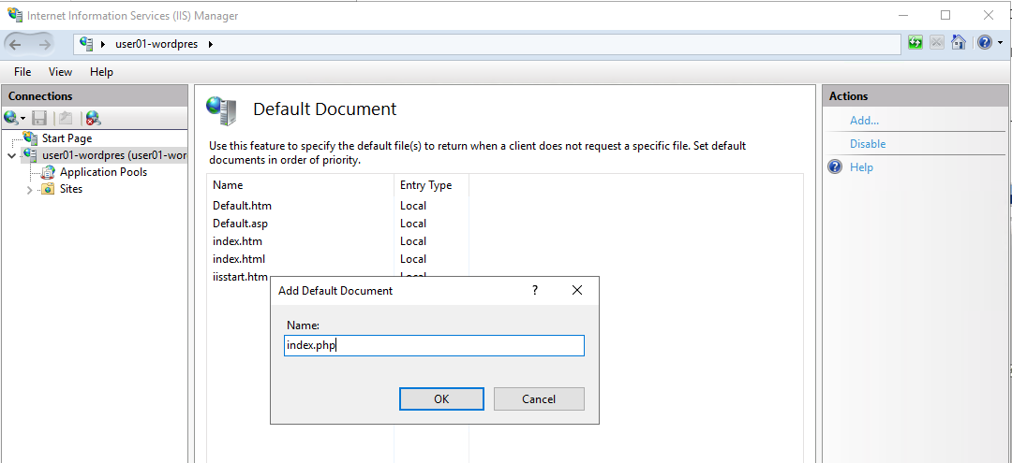Click the Sites folder icon
This screenshot has width=1012, height=463.
click(x=49, y=189)
